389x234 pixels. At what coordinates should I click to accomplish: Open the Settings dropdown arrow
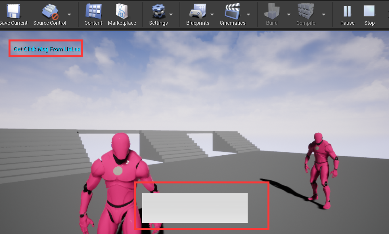click(x=171, y=14)
